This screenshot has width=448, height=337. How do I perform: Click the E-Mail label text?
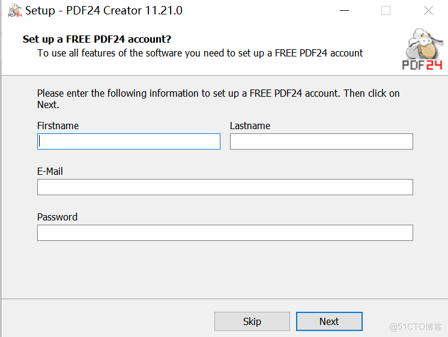[50, 171]
